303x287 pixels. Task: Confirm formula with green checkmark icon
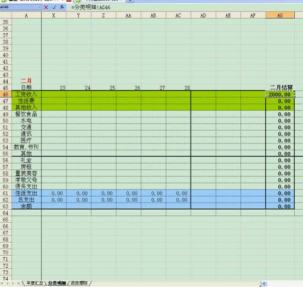(54, 7)
